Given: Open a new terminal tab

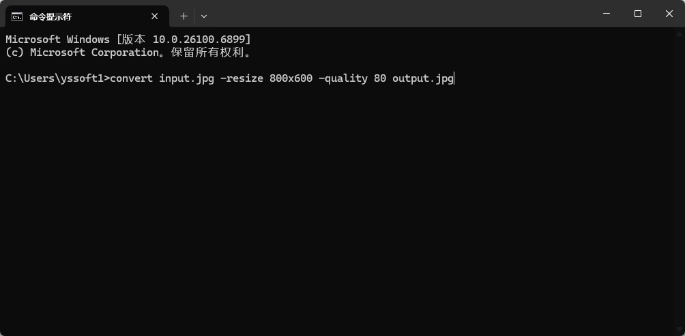Looking at the screenshot, I should click(x=184, y=16).
